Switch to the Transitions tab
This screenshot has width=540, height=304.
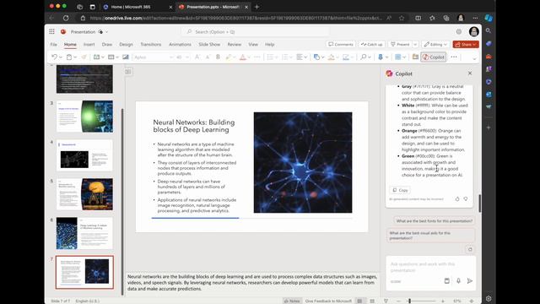click(x=150, y=45)
